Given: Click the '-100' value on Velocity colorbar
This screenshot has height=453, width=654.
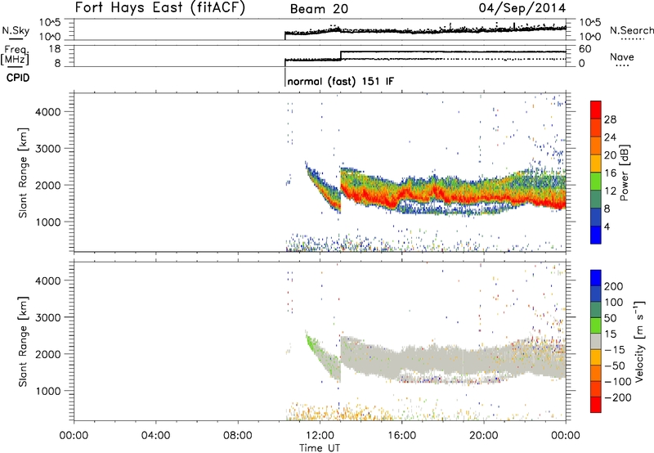Looking at the screenshot, I should (618, 382).
